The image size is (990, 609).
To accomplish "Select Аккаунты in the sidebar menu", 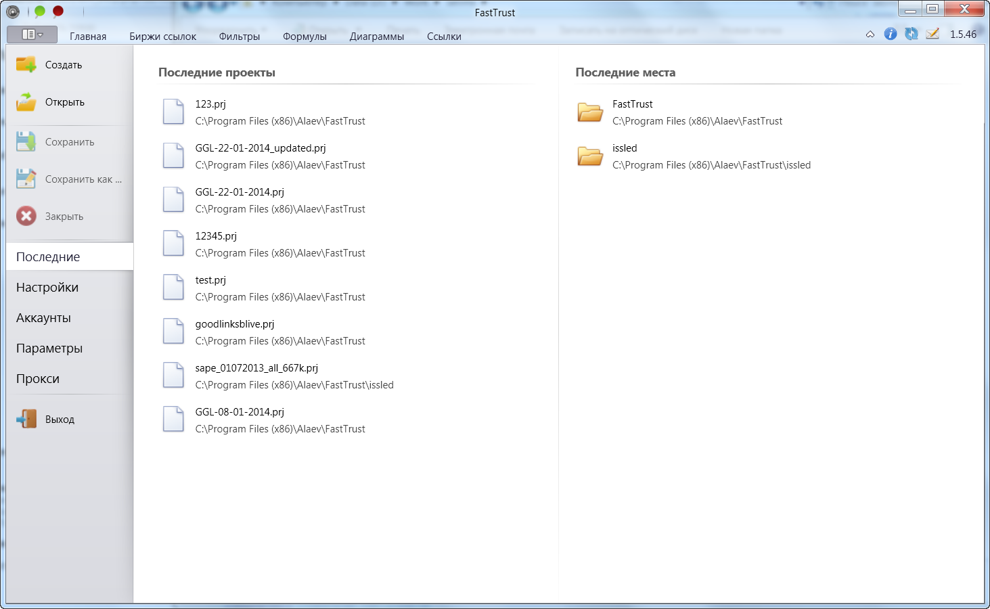I will click(x=43, y=318).
